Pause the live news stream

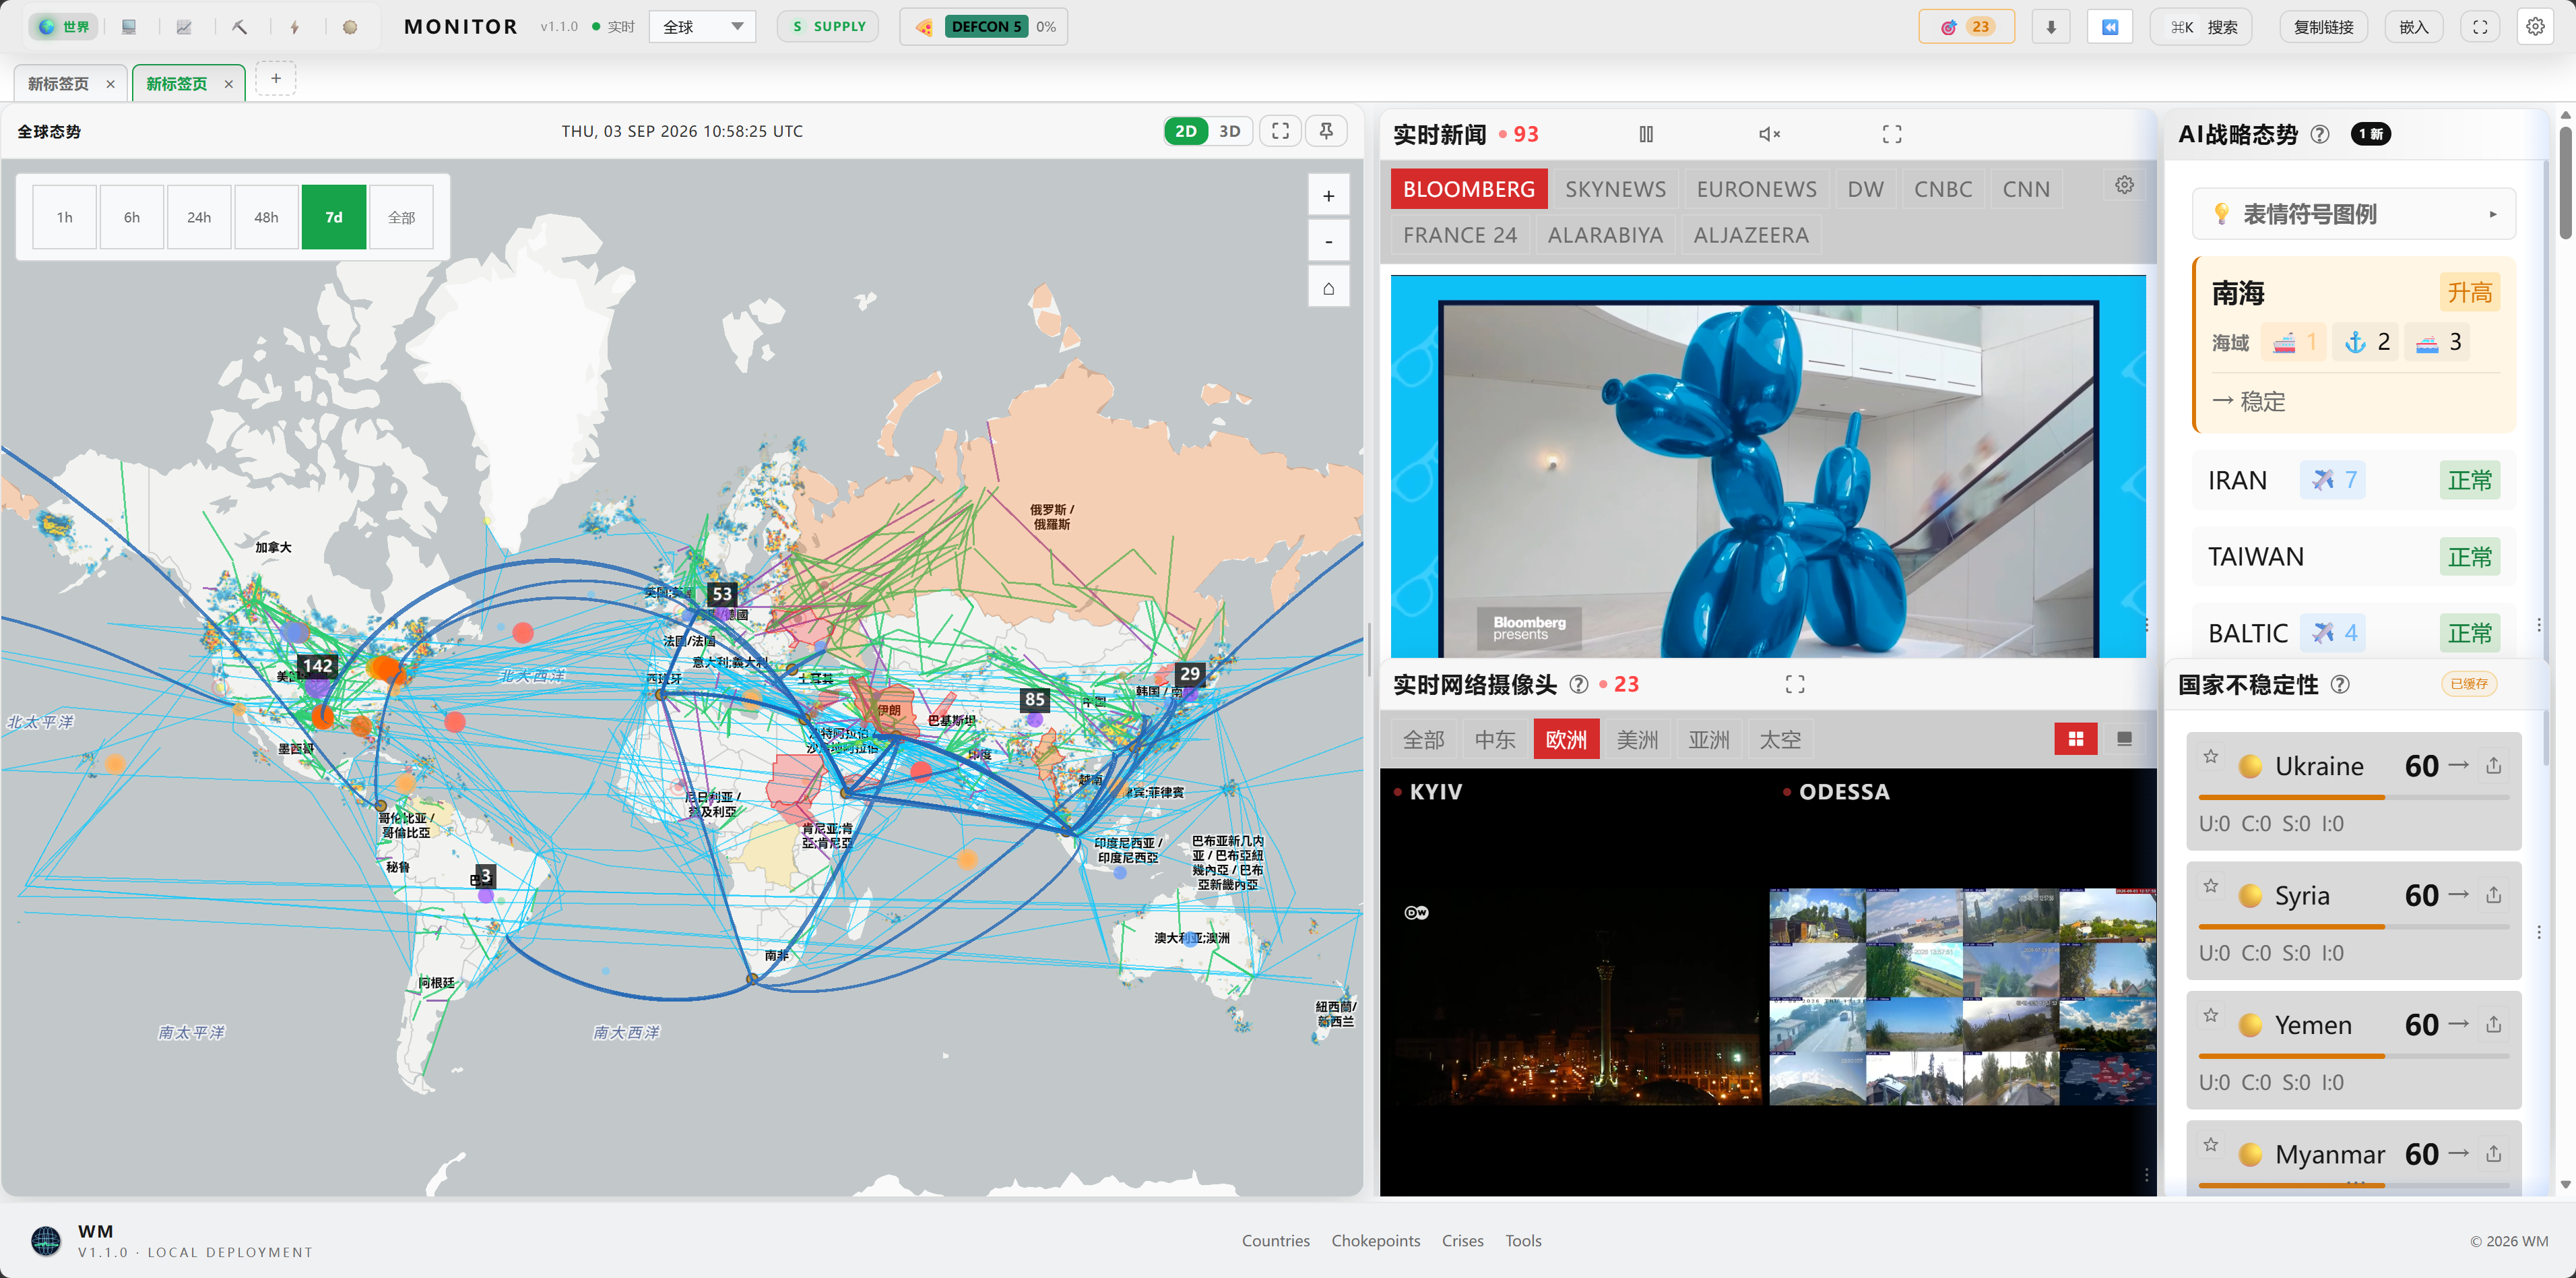[x=1646, y=134]
